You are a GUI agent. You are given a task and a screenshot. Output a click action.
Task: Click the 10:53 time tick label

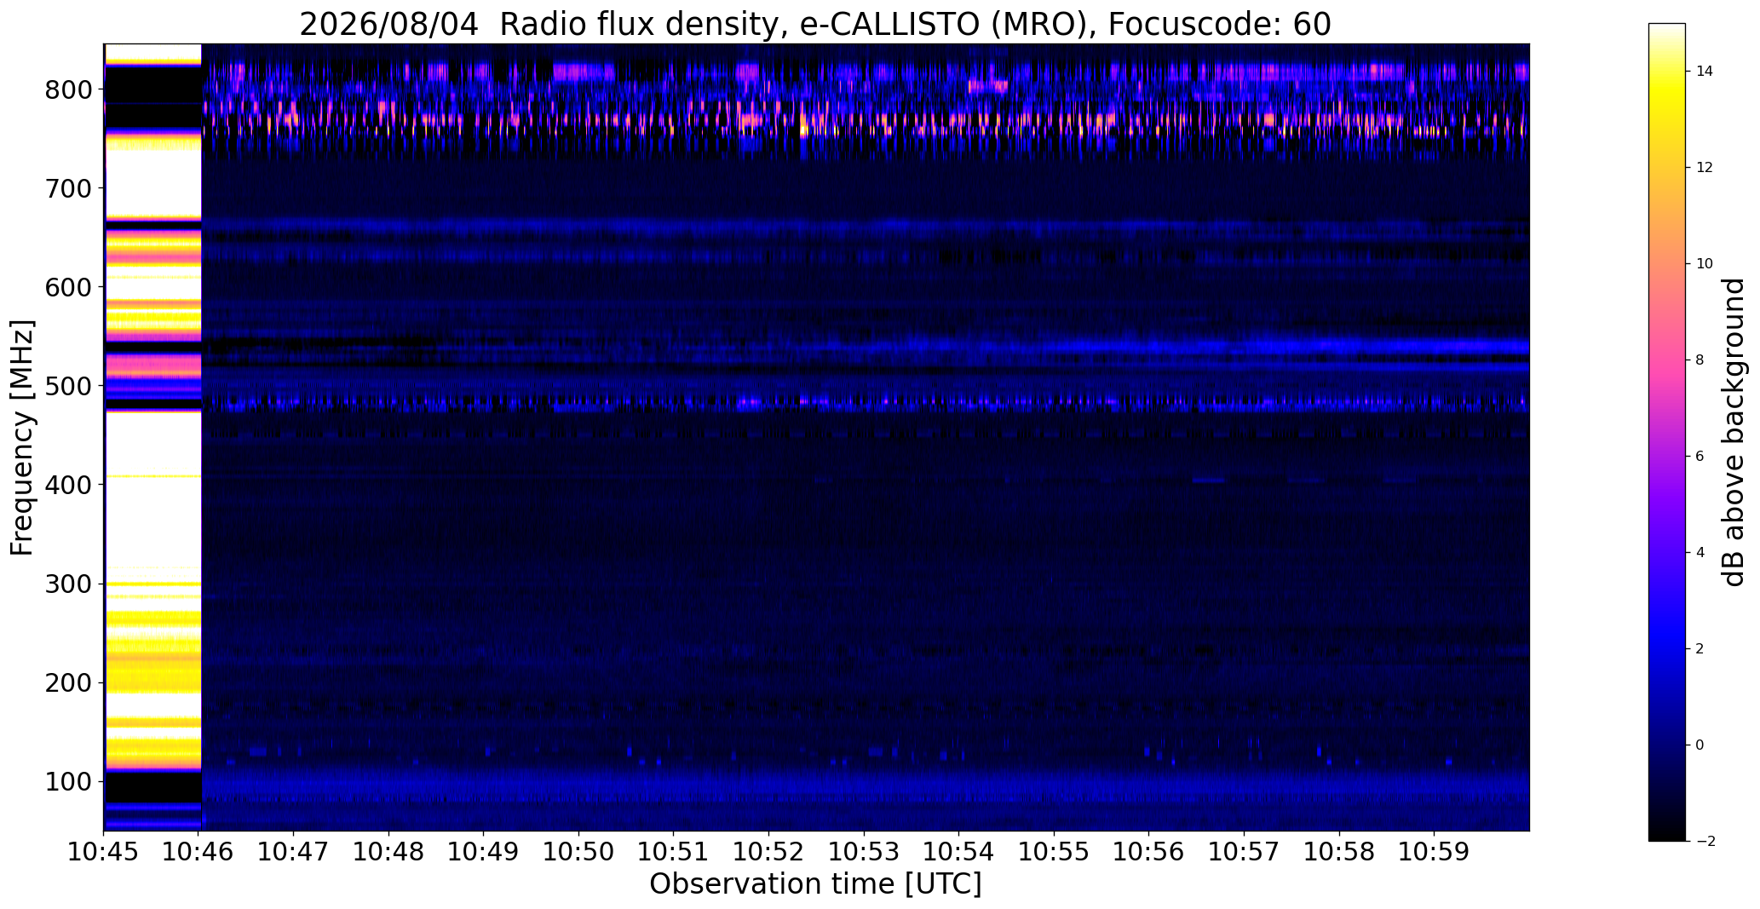864,851
